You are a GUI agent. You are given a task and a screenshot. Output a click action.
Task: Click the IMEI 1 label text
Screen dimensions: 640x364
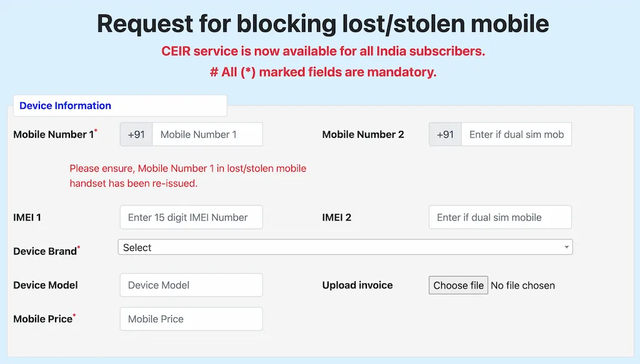tap(27, 217)
